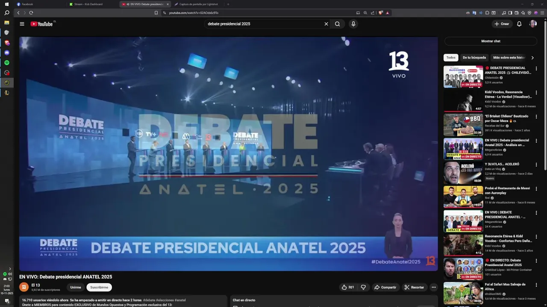This screenshot has height=307, width=547.
Task: Open El Brisket Chileno video thumbnail
Action: click(x=463, y=125)
